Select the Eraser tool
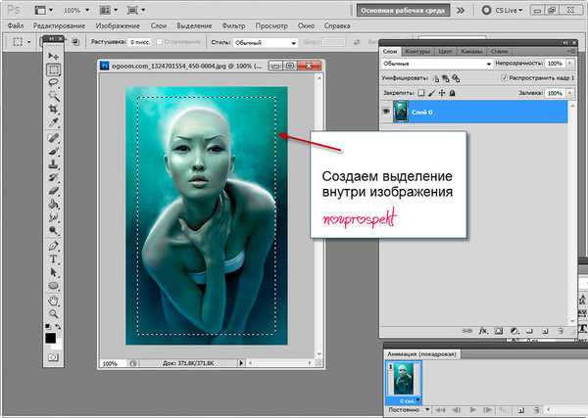This screenshot has height=418, width=588. point(53,191)
